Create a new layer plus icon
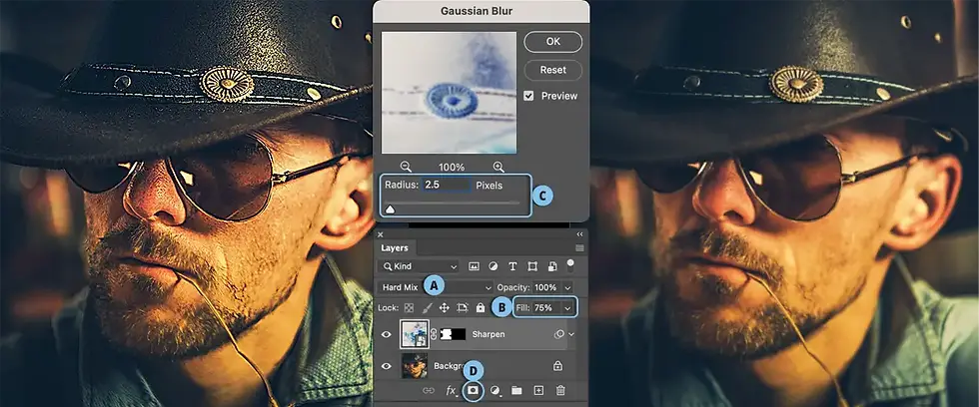The height and width of the screenshot is (407, 979). [538, 391]
